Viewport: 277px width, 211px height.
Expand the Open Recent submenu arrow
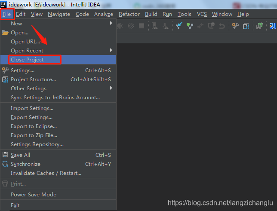tap(111, 50)
